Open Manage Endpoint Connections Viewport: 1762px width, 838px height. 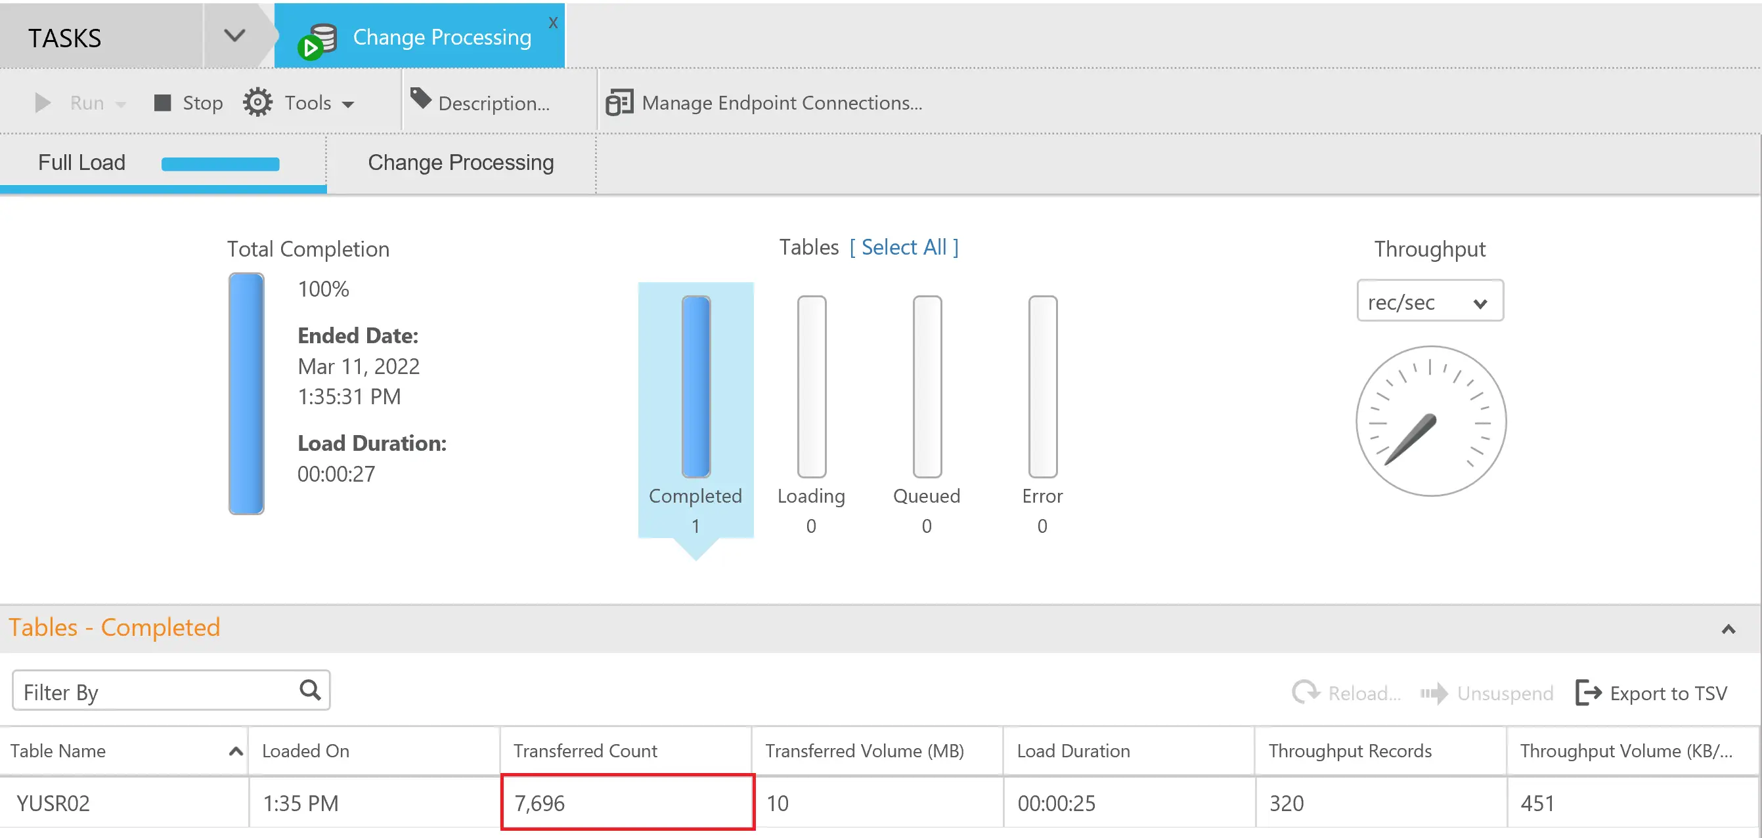pyautogui.click(x=782, y=102)
